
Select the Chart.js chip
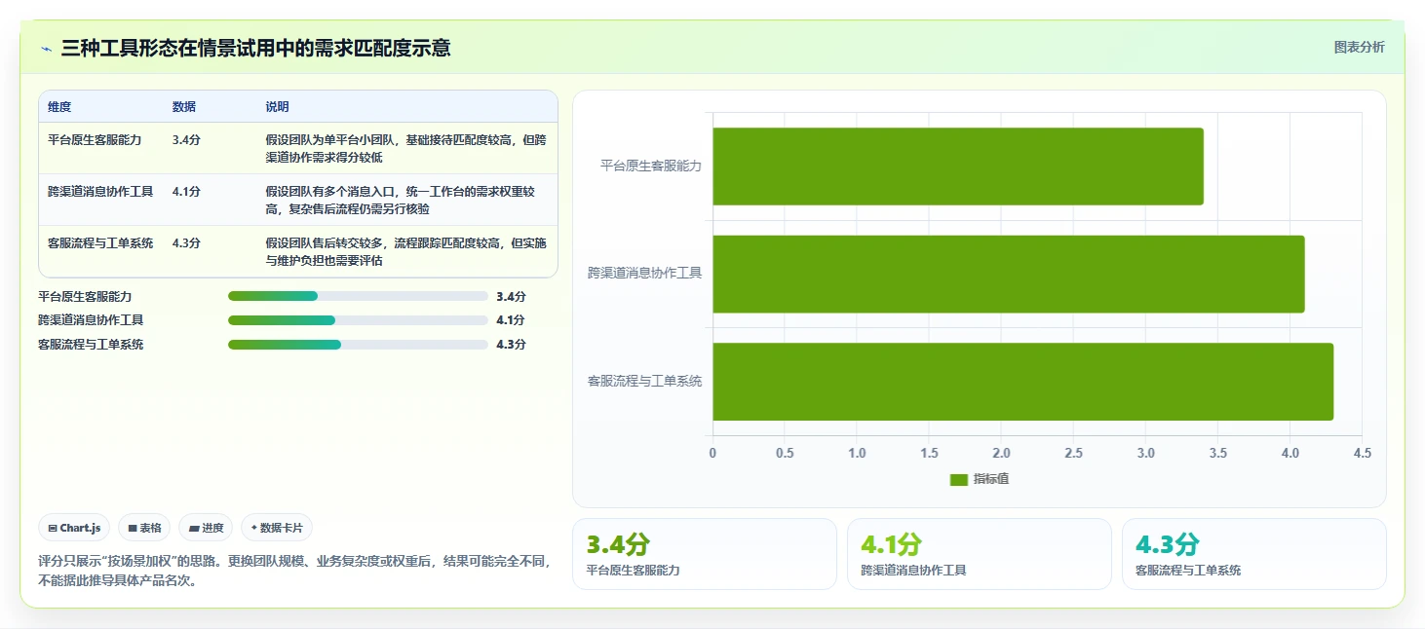[75, 528]
